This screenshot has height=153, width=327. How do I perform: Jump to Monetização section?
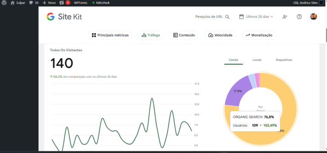coord(259,35)
